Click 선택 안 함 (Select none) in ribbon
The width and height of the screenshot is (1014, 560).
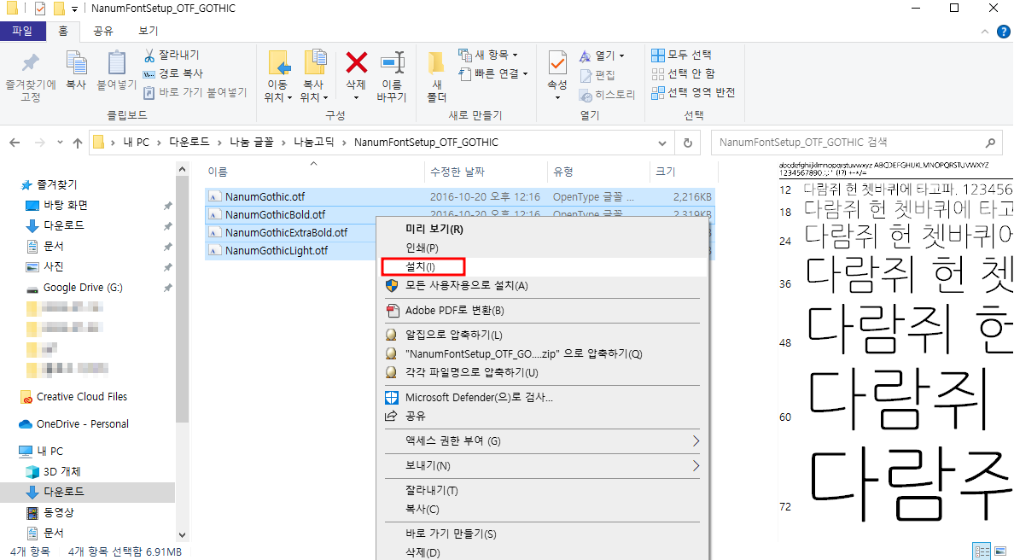click(684, 73)
